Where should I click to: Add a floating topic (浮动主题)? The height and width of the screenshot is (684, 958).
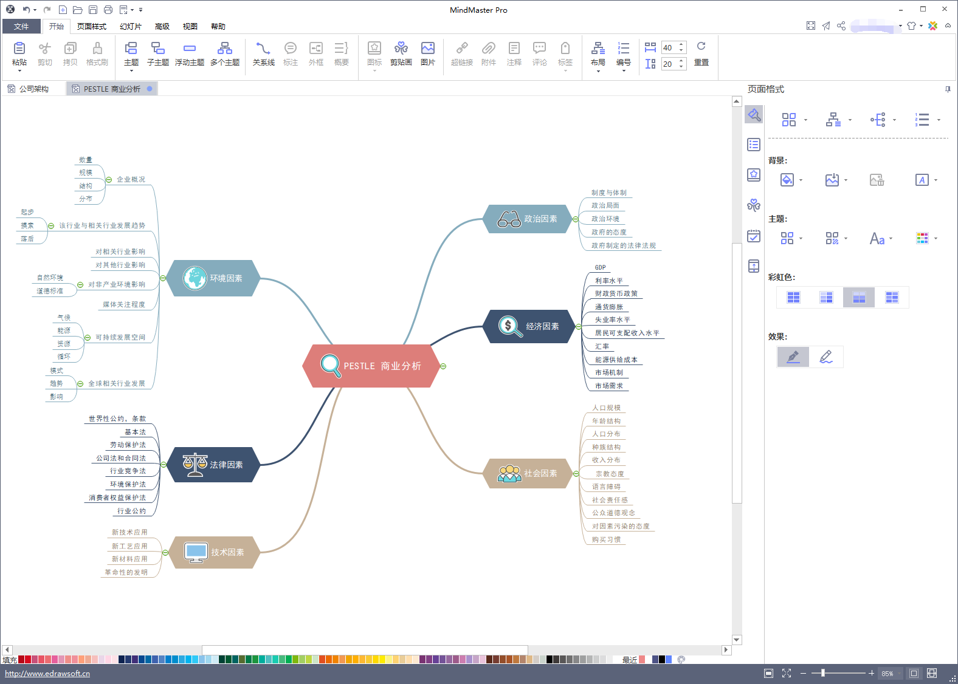click(190, 53)
